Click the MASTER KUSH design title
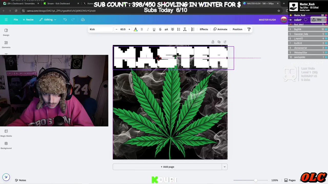This screenshot has width=328, height=184. click(x=267, y=20)
